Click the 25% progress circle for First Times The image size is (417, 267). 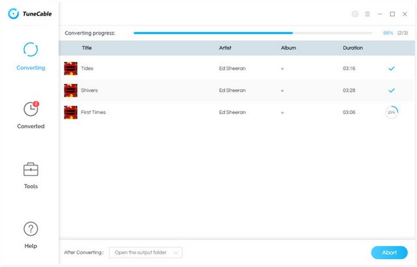(392, 113)
